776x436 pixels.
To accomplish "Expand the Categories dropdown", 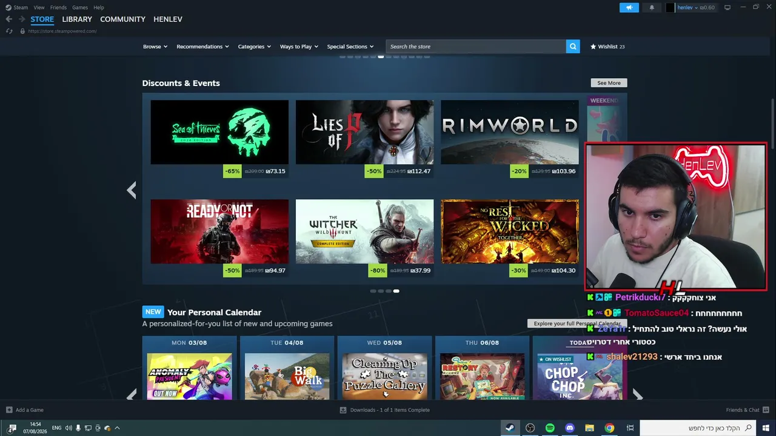I will 255,47.
